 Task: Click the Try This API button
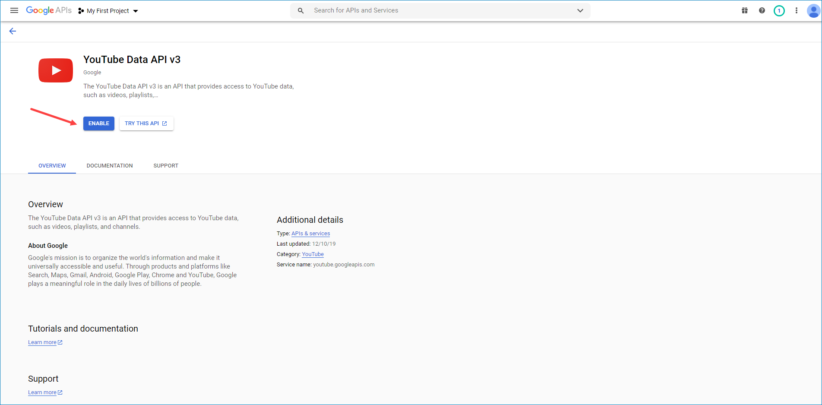pyautogui.click(x=146, y=123)
